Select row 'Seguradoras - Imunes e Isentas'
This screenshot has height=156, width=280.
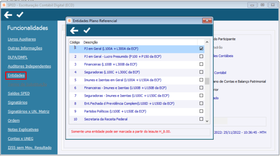[137, 96]
